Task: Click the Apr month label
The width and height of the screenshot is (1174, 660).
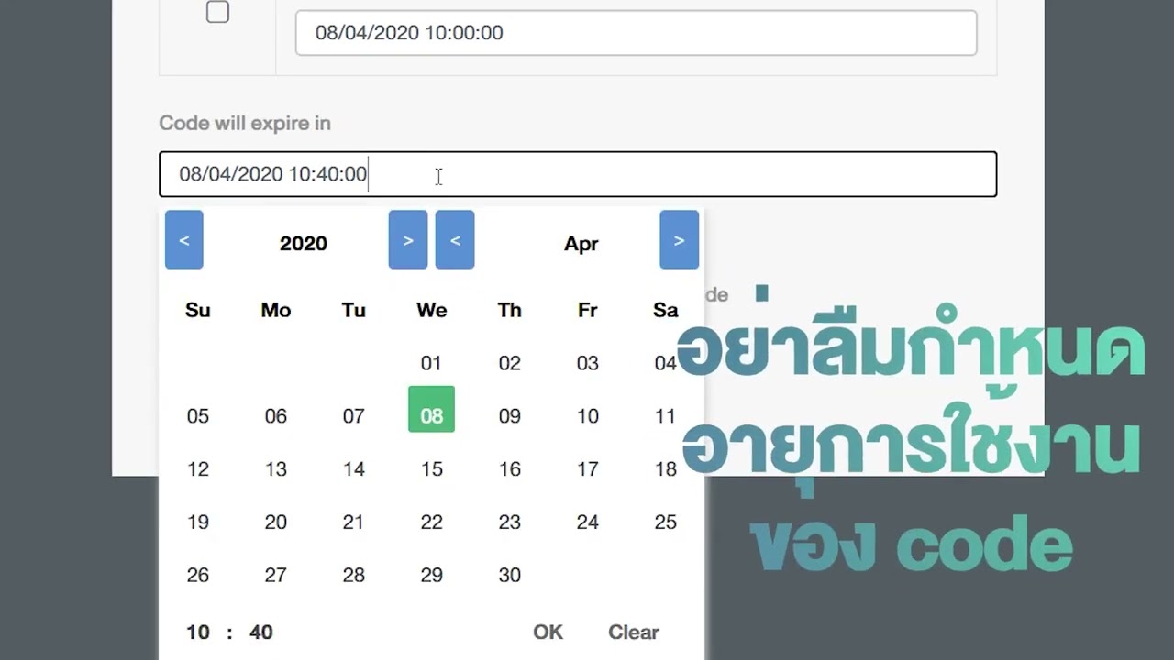Action: pos(581,243)
